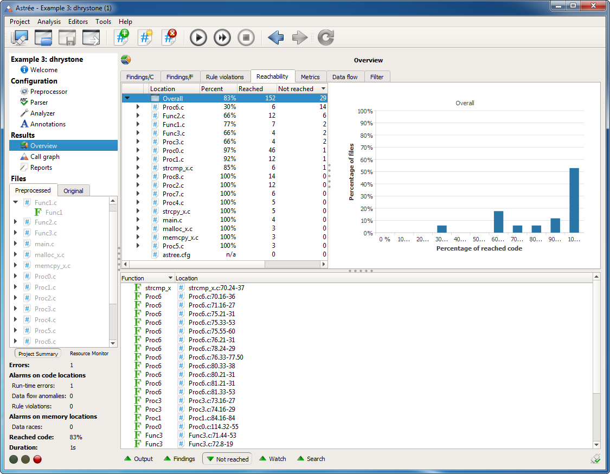Toggle the Not reached panel
The height and width of the screenshot is (474, 610).
[x=227, y=459]
